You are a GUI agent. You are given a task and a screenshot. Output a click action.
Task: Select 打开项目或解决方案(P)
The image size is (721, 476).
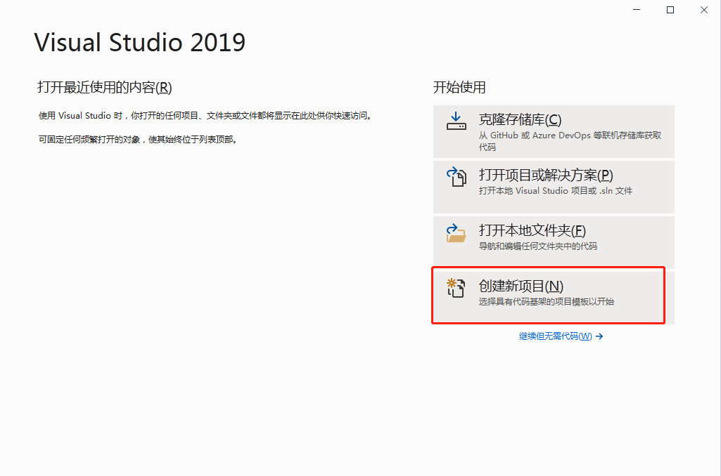554,187
